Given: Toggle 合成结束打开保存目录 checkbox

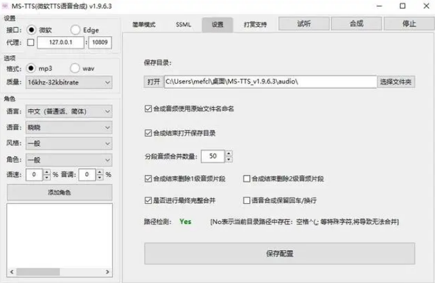Looking at the screenshot, I should (148, 133).
